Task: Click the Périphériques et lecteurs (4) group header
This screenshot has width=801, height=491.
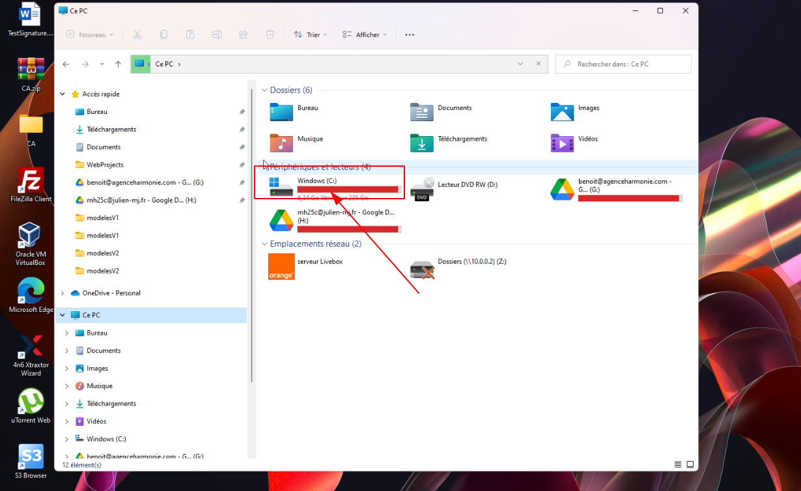Action: point(320,167)
